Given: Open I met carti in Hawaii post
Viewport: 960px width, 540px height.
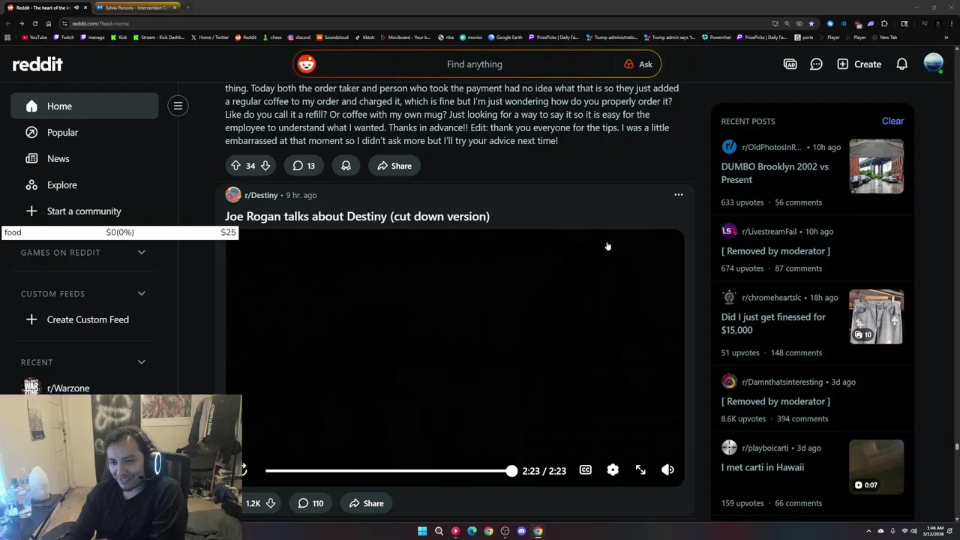Looking at the screenshot, I should click(763, 467).
